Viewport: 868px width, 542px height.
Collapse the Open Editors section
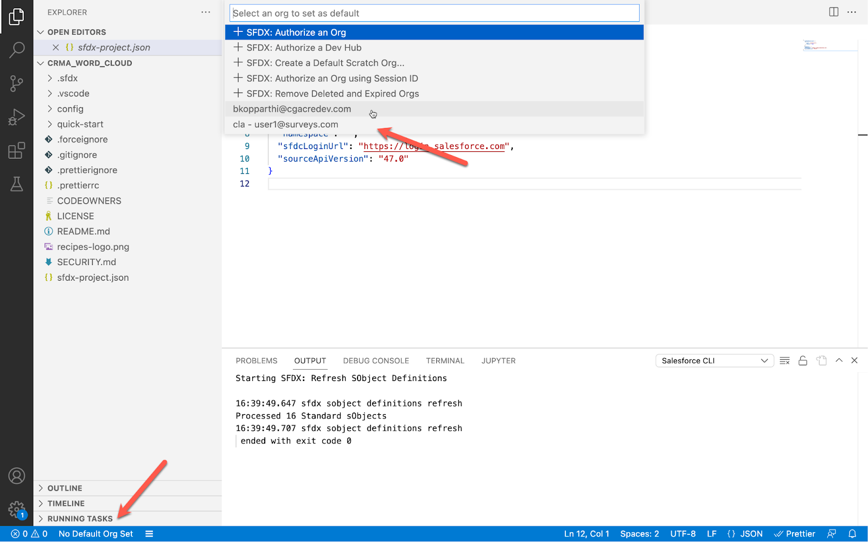(x=127, y=32)
